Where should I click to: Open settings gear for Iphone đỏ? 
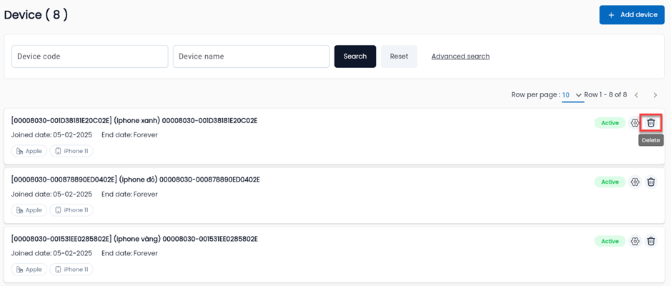pyautogui.click(x=635, y=182)
